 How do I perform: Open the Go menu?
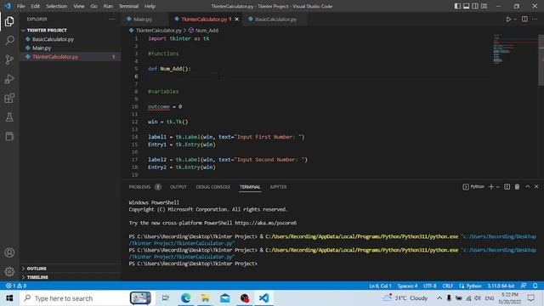pyautogui.click(x=93, y=6)
